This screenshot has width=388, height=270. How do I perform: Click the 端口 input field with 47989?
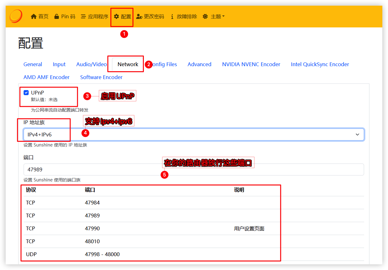click(x=194, y=169)
